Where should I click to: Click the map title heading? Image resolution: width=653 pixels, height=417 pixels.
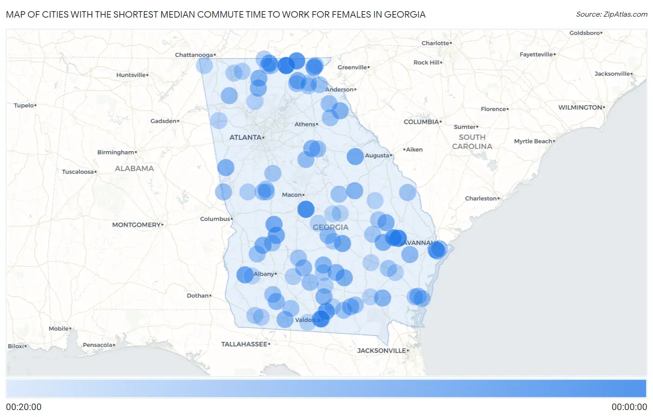point(216,14)
